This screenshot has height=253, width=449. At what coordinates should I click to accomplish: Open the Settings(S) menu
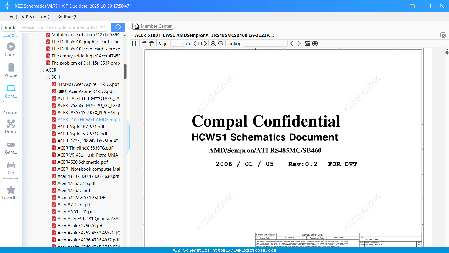[x=68, y=17]
